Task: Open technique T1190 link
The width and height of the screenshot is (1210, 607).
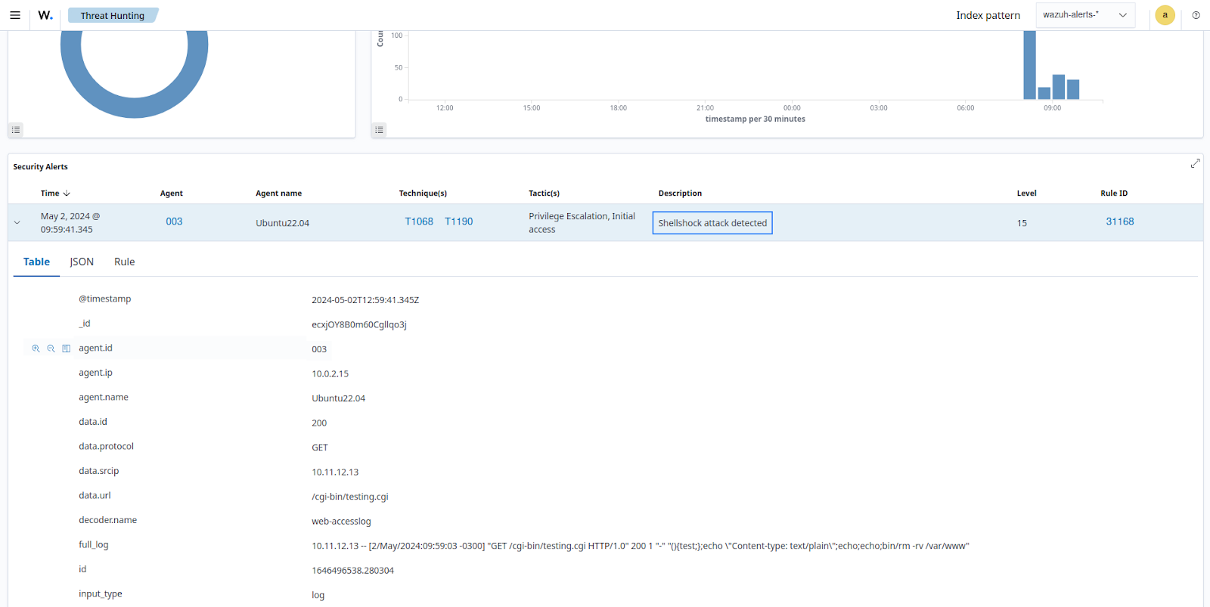Action: (x=458, y=221)
